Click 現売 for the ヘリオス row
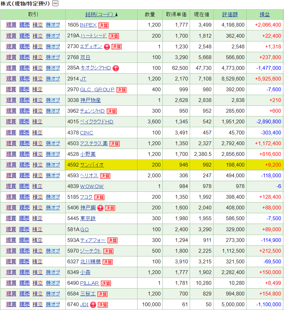The image size is (284, 310). pos(25,175)
